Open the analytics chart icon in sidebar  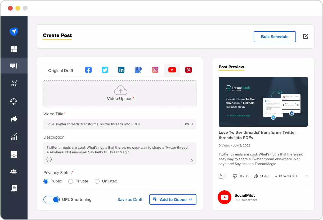(x=14, y=137)
